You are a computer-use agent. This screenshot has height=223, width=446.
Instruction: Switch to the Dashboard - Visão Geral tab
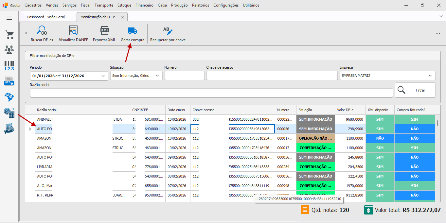[x=46, y=17]
